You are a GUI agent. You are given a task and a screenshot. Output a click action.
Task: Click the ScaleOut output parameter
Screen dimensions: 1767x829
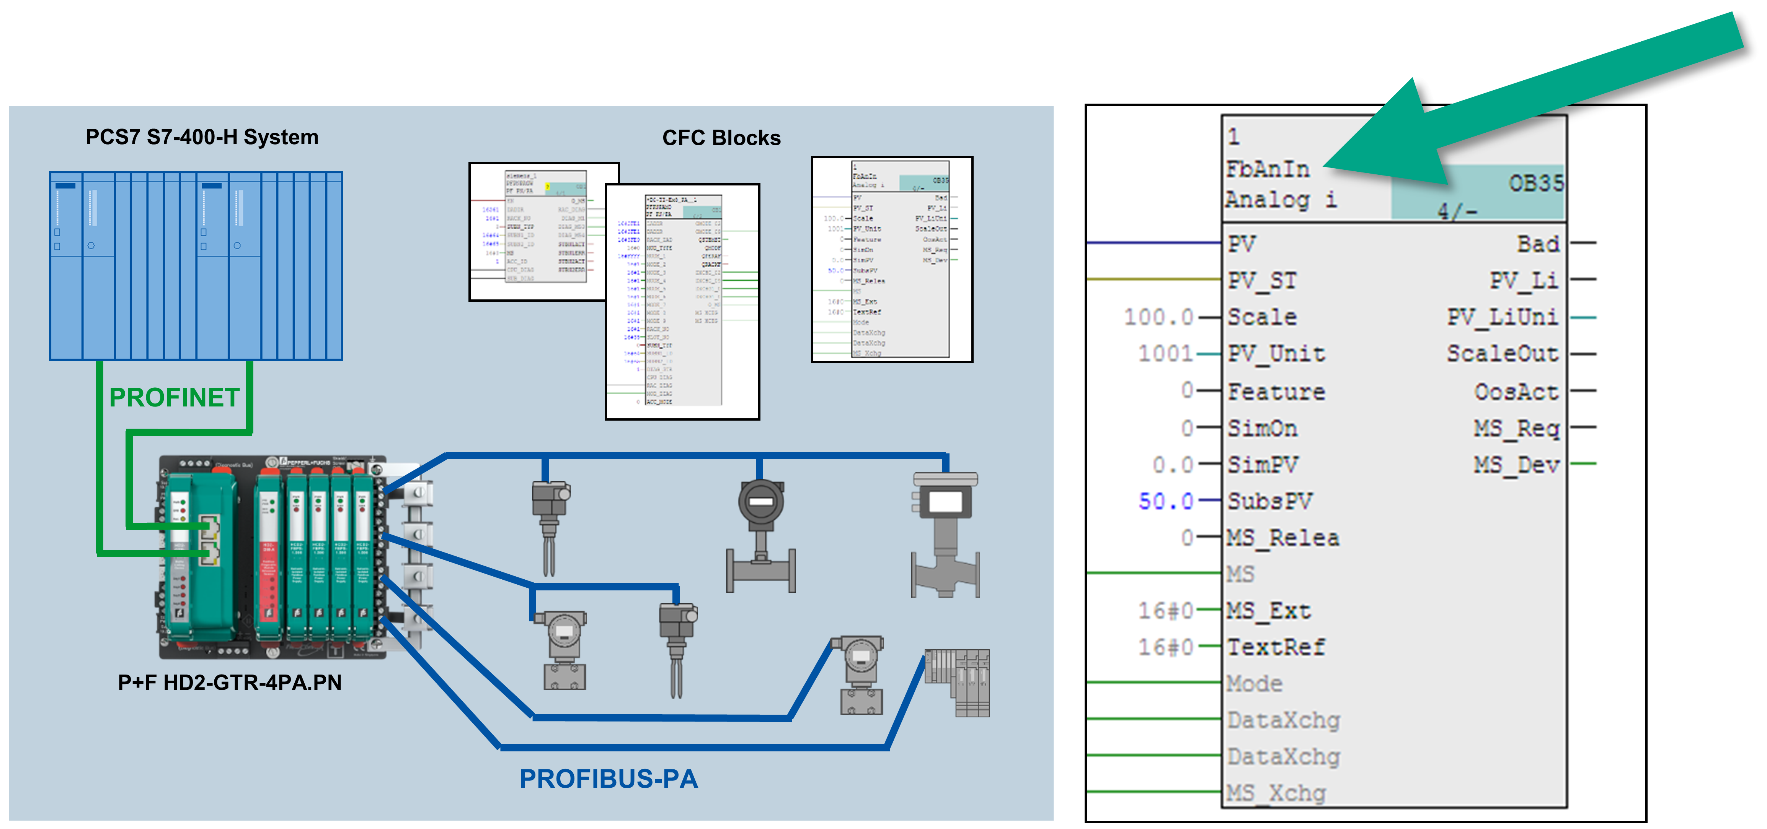(1502, 354)
